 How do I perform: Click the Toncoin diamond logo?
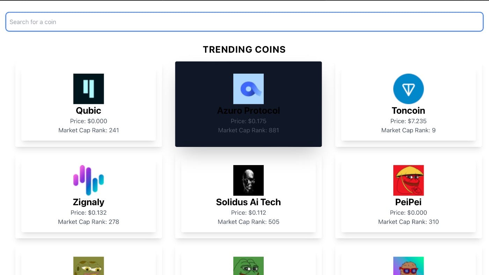408,89
